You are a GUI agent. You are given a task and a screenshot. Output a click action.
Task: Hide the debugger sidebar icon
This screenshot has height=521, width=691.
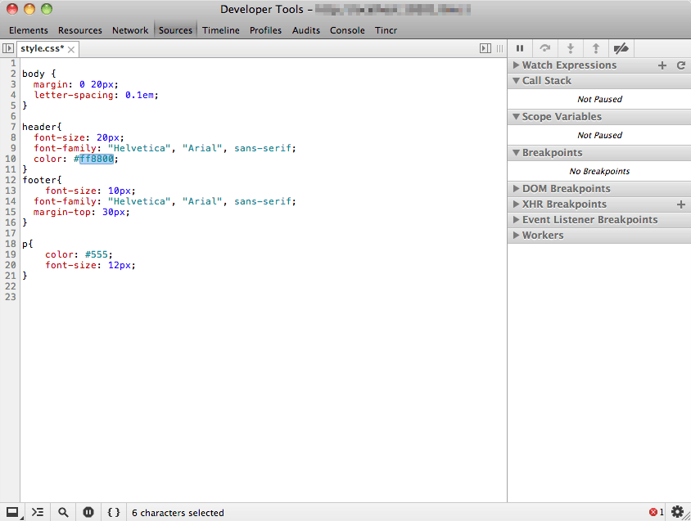[486, 48]
